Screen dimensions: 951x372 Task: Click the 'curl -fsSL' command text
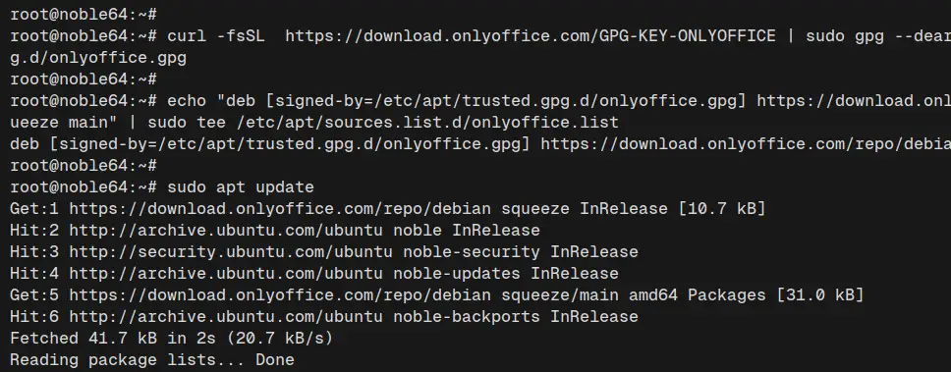click(x=216, y=35)
